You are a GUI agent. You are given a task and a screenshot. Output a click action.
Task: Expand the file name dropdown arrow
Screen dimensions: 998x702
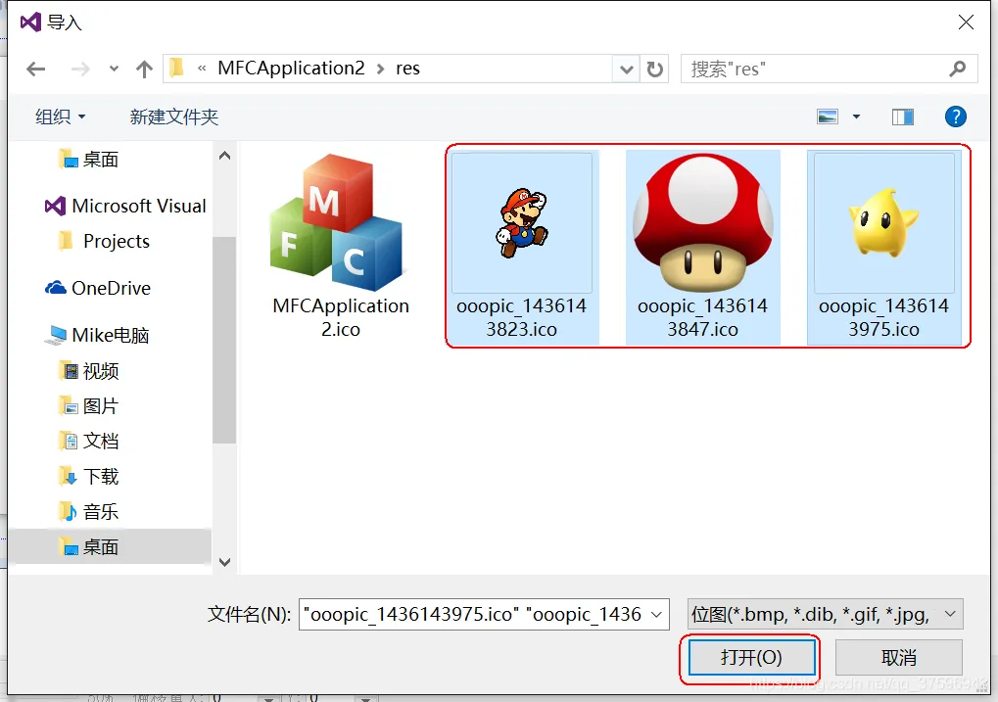(x=656, y=614)
